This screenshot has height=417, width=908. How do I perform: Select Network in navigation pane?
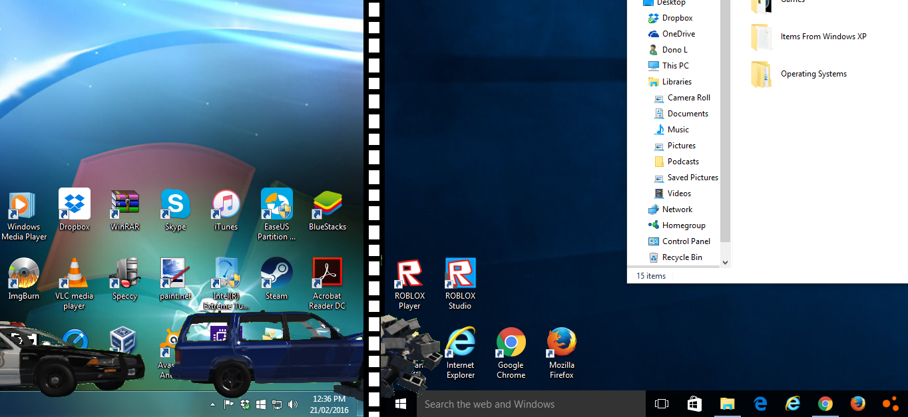pos(670,209)
